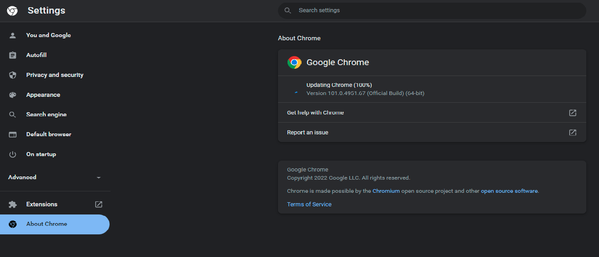Click the external link icon for Get help with Chrome

573,113
